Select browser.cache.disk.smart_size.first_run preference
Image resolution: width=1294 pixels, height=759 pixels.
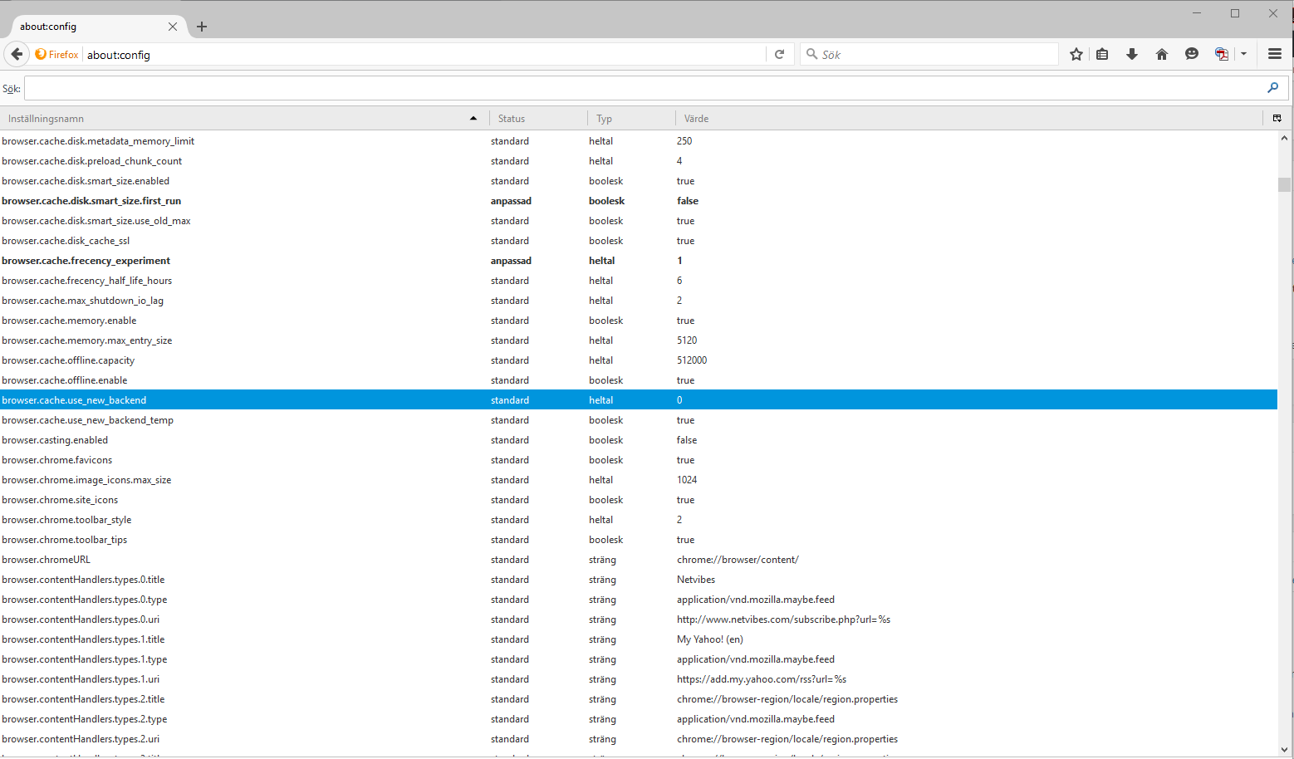[x=639, y=201]
